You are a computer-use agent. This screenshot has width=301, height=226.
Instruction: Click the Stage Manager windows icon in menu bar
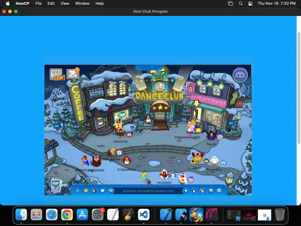click(x=230, y=4)
